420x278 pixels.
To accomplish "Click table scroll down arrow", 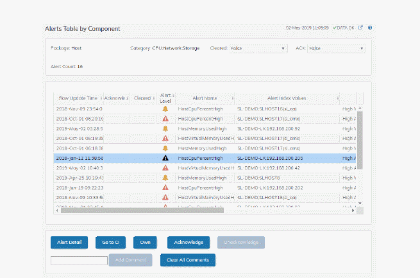I will (x=360, y=204).
